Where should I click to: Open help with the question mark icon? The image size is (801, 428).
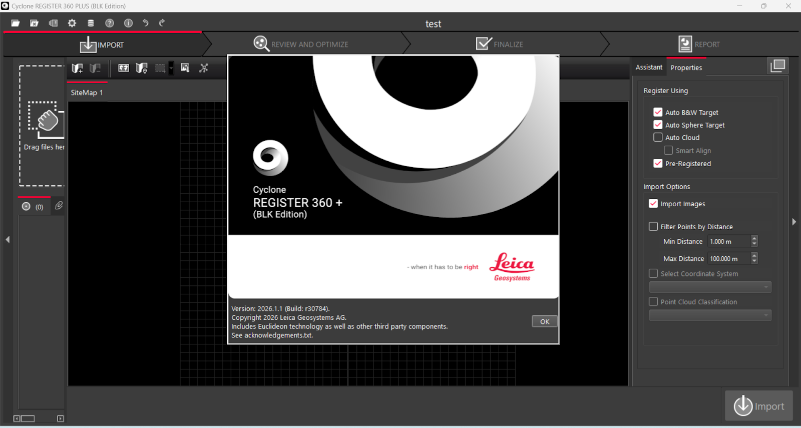pos(110,23)
